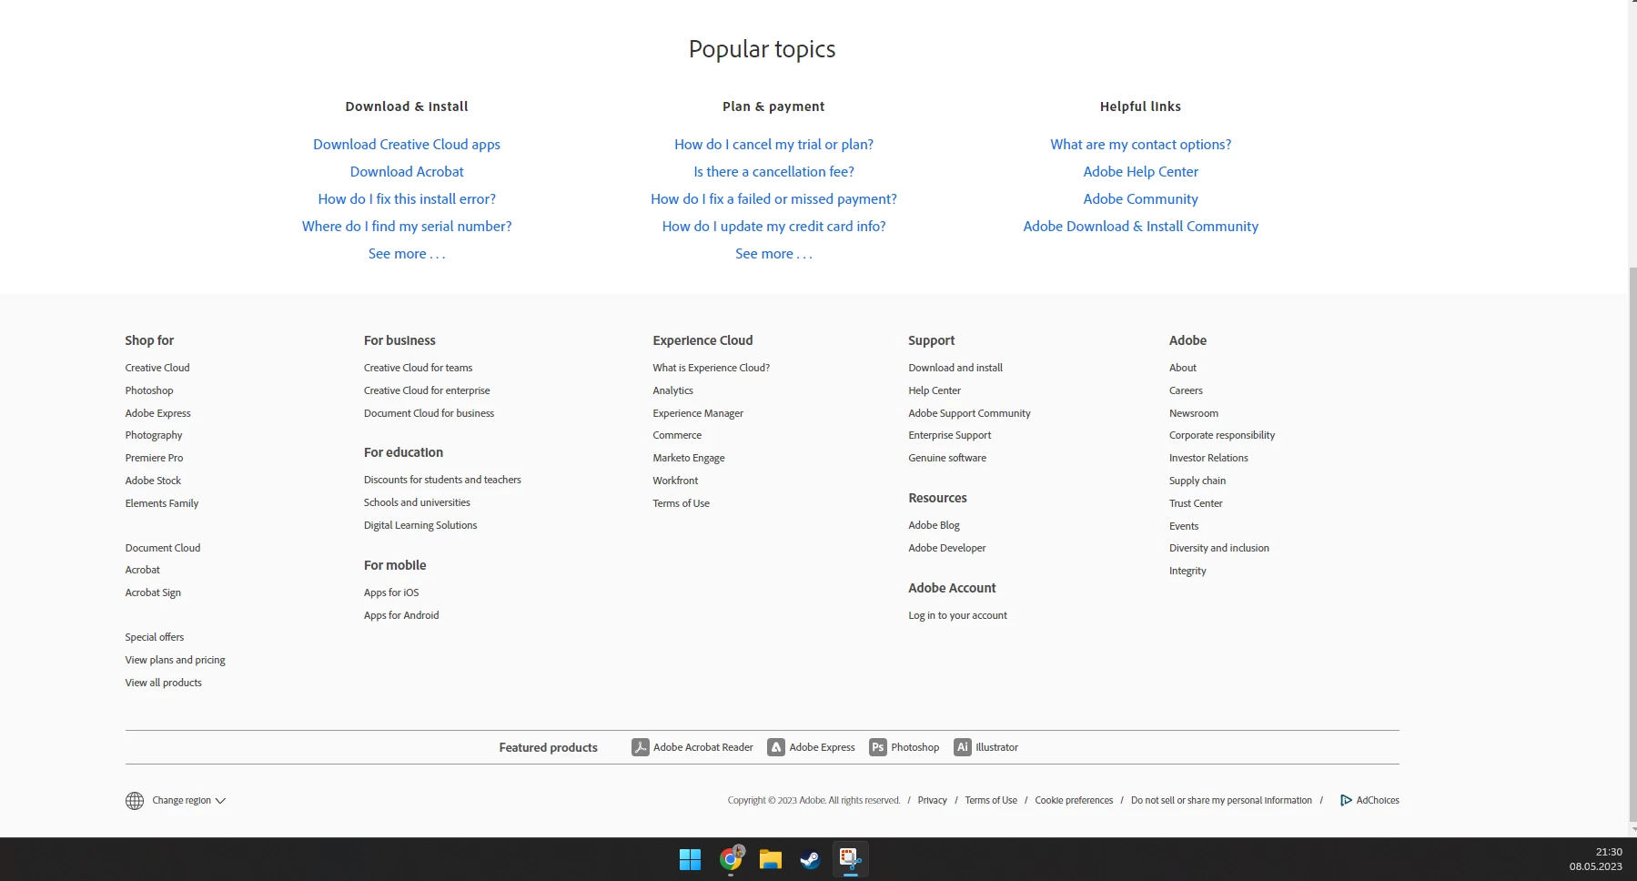Screen dimensions: 1637x881
Task: Click the Illustrator Ai icon in featured products
Action: 963,747
